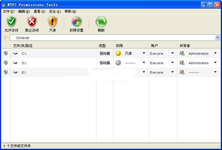
Task: Sort by 账户 account column header
Action: tap(163, 46)
